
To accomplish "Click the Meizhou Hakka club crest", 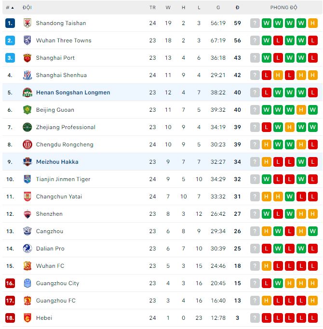I will (27, 162).
